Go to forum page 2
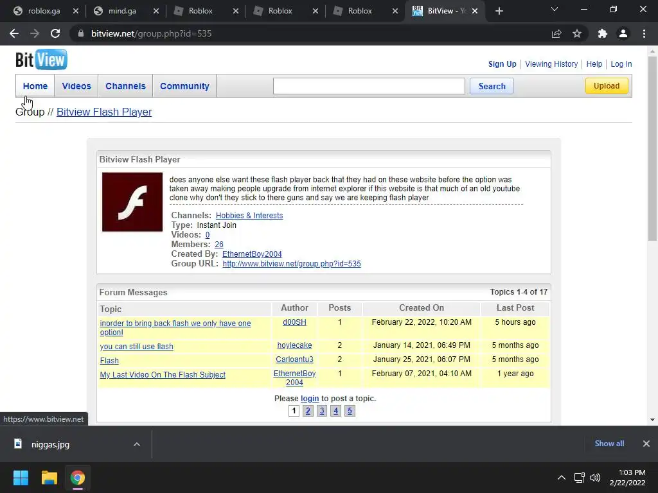Screen dimensions: 658x493 point(308,411)
